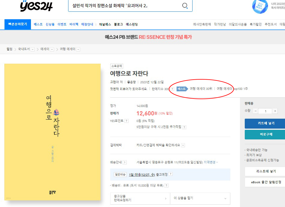The width and height of the screenshot is (285, 207).
Task: Click the search magnifier icon
Action: pyautogui.click(x=185, y=6)
